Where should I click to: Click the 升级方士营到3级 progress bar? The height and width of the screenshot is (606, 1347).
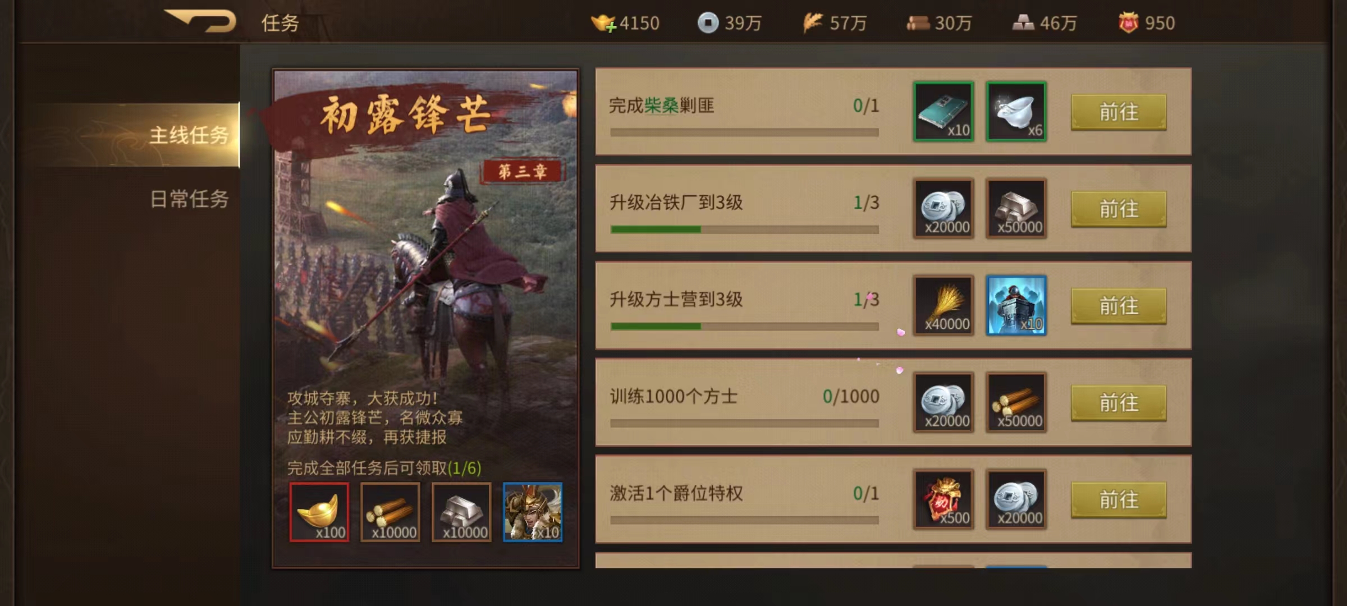[x=744, y=326]
